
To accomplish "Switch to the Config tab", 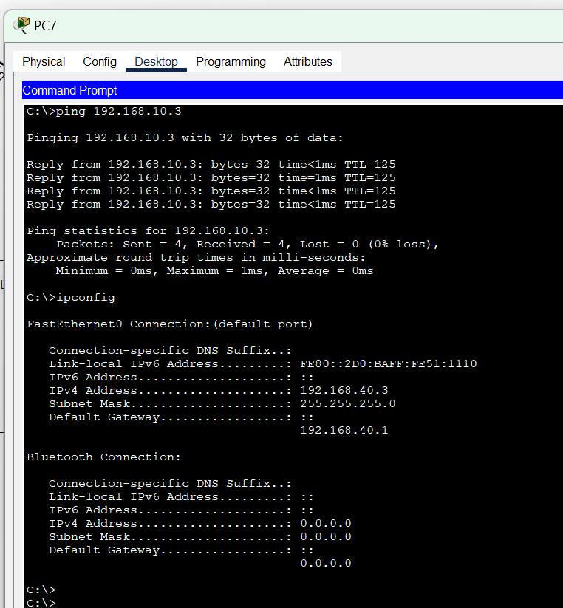I will click(x=100, y=61).
